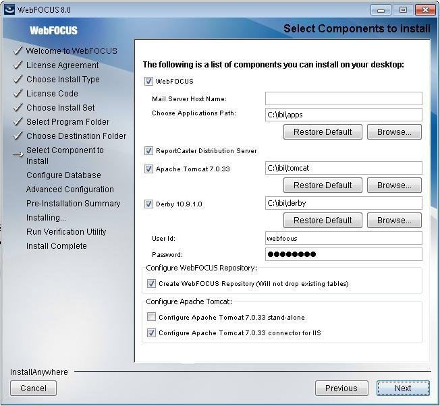The image size is (440, 406).
Task: Click the WebFOCUS title bar app icon
Action: [9, 9]
